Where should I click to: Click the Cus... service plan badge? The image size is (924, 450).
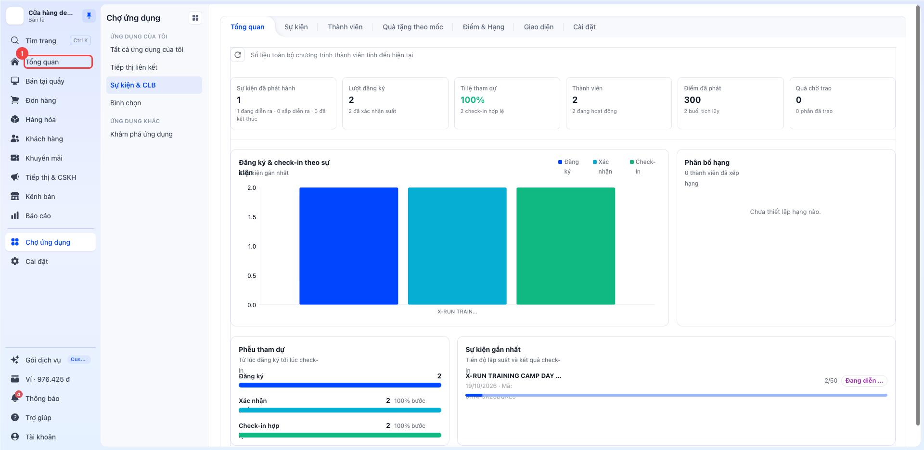click(x=78, y=360)
